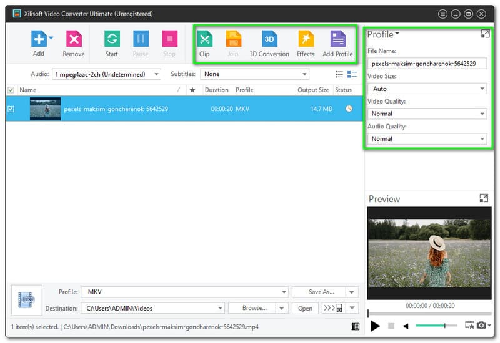Take a snapshot with camera icon

point(481,326)
